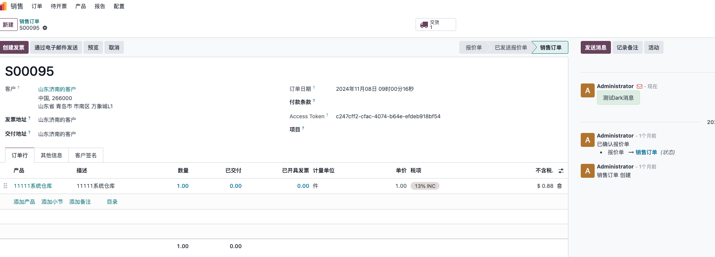715x257 pixels.
Task: Click the Administrator avatar on the 销售订单 创建 entry
Action: 588,171
